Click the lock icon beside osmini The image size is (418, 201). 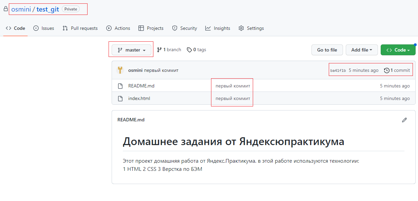[x=6, y=9]
